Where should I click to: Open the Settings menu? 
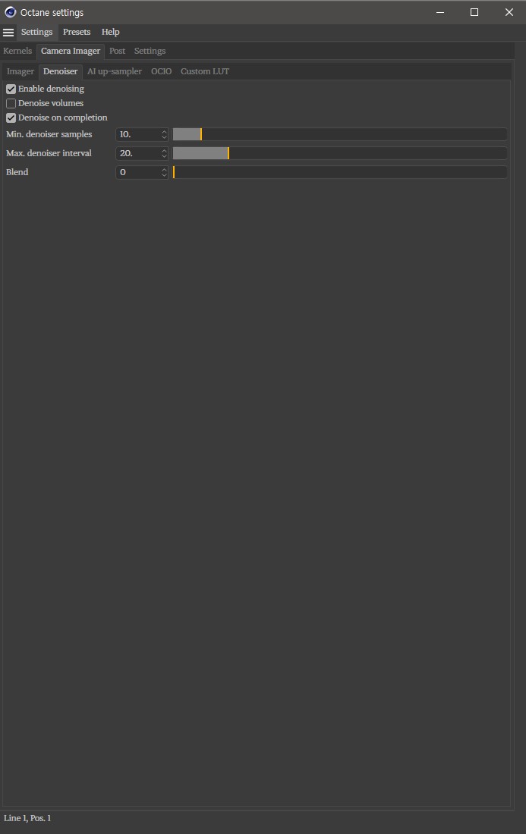click(x=36, y=32)
